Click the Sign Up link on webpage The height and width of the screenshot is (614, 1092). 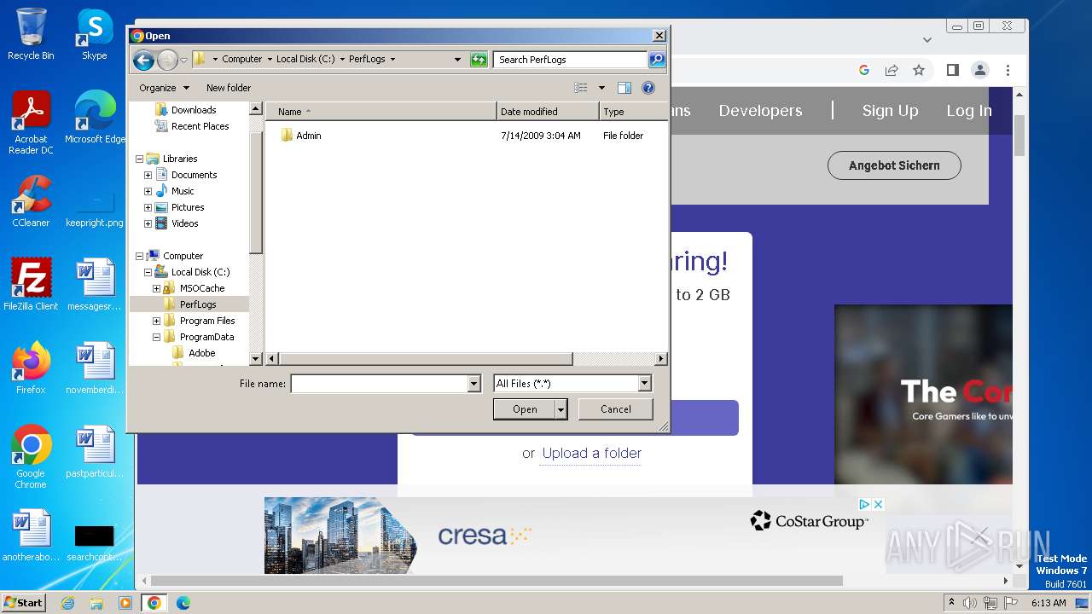(x=890, y=111)
